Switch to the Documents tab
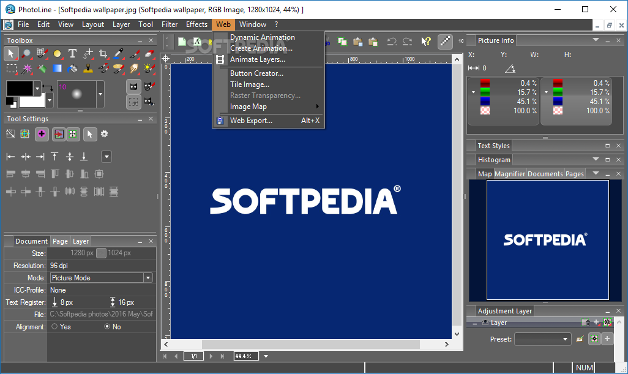Viewport: 628px width, 374px height. pos(545,174)
